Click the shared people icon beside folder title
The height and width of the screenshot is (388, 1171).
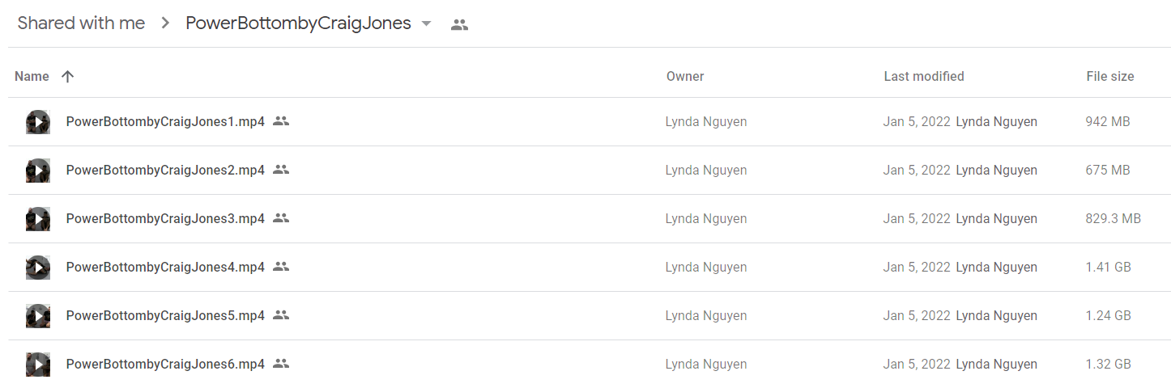459,24
